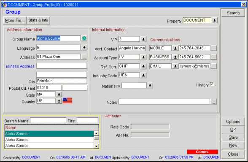Switch to Stats & Info tab
This screenshot has height=162, width=248.
click(x=38, y=20)
